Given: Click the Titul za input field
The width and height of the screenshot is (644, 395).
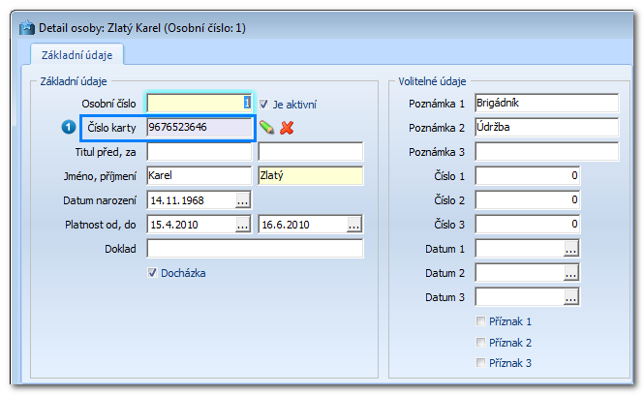Looking at the screenshot, I should click(x=311, y=151).
